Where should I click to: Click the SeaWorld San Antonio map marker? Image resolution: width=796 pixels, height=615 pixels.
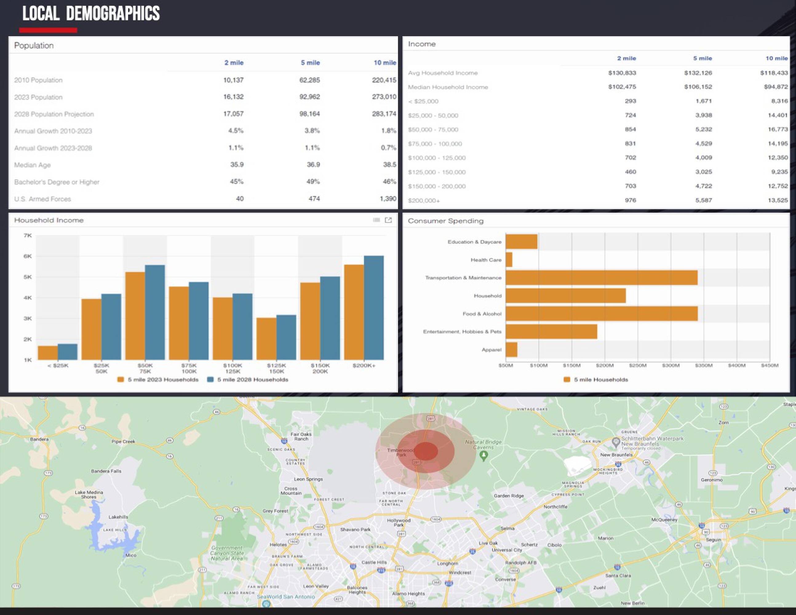click(266, 604)
